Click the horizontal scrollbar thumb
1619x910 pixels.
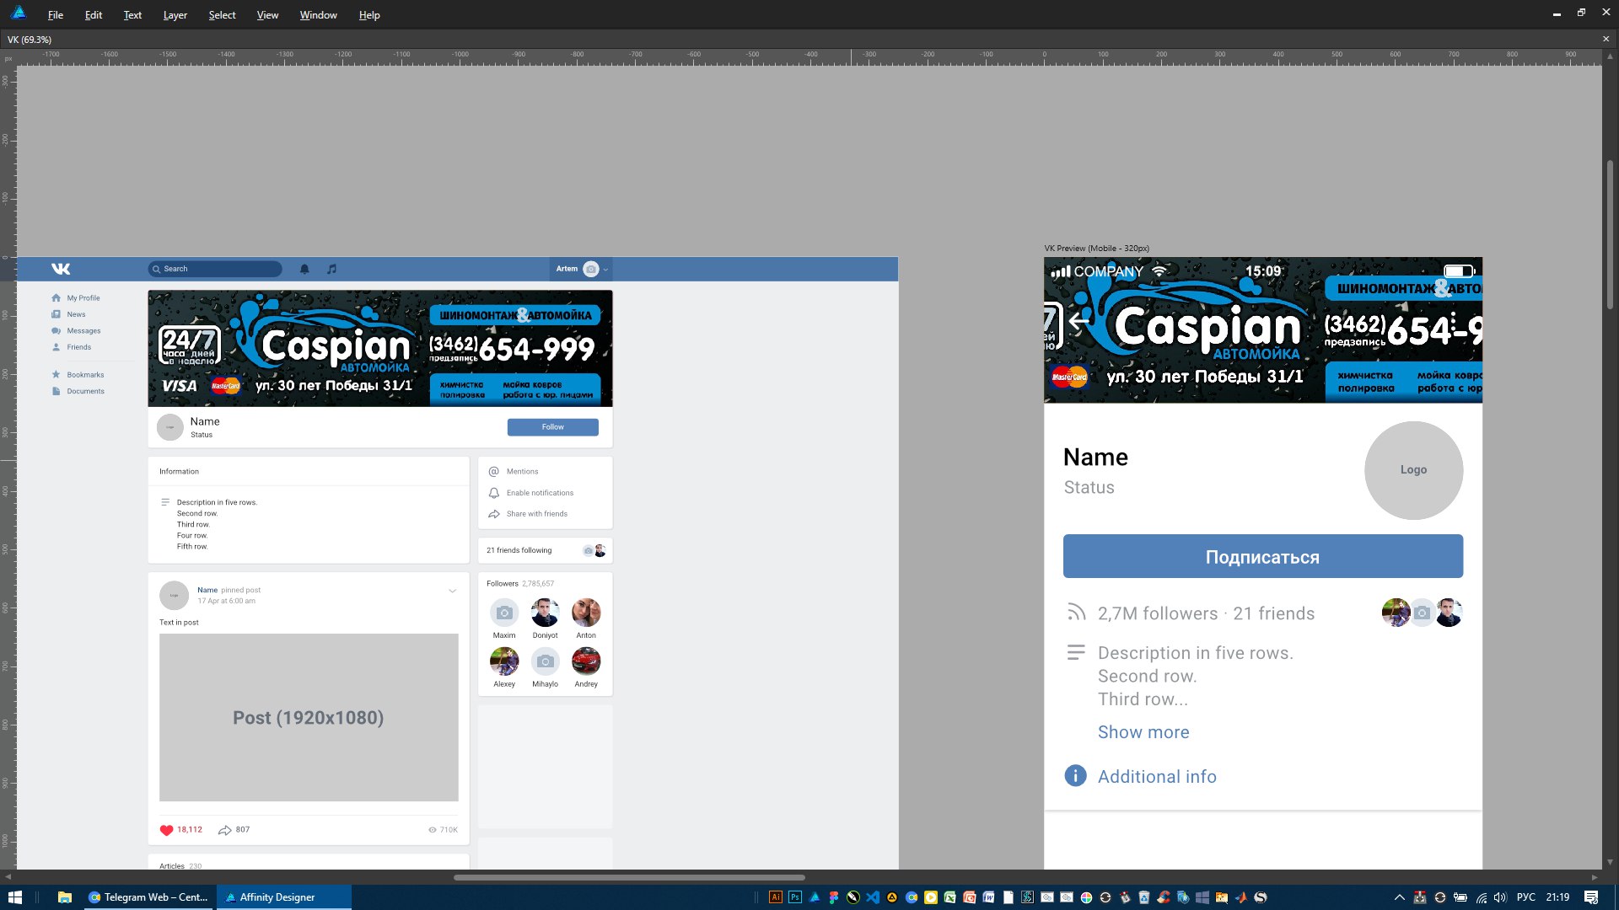[629, 877]
